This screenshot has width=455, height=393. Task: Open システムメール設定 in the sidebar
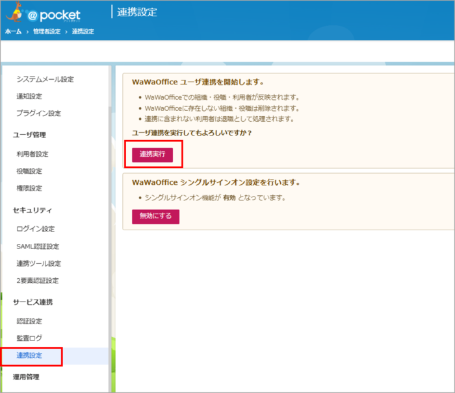point(45,80)
